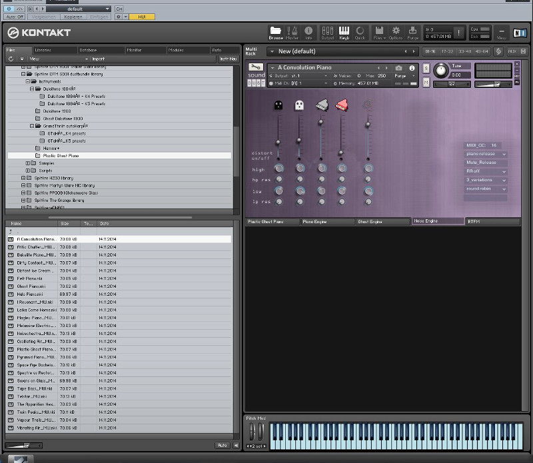Viewport: 533px width, 463px height.
Task: Switch to the Database tab
Action: (x=101, y=50)
